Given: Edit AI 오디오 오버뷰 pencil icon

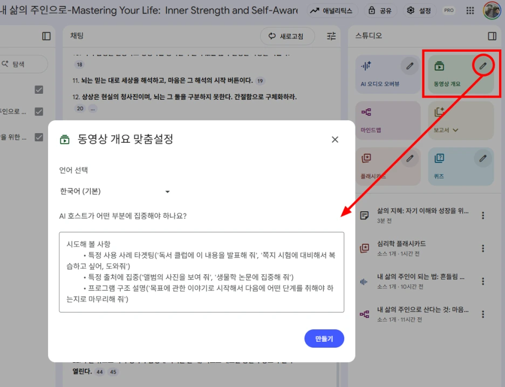Looking at the screenshot, I should (x=410, y=66).
